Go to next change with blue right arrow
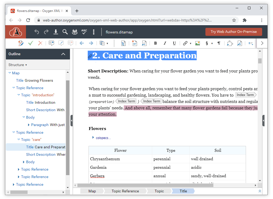273x199 pixels. [91, 43]
